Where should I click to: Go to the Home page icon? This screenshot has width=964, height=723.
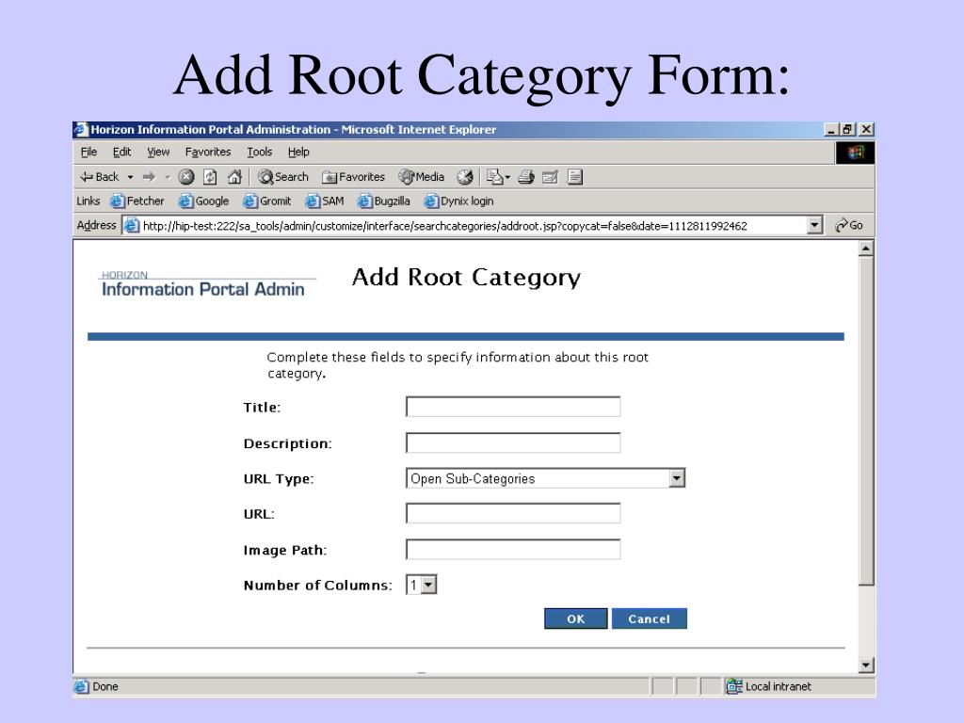(234, 177)
